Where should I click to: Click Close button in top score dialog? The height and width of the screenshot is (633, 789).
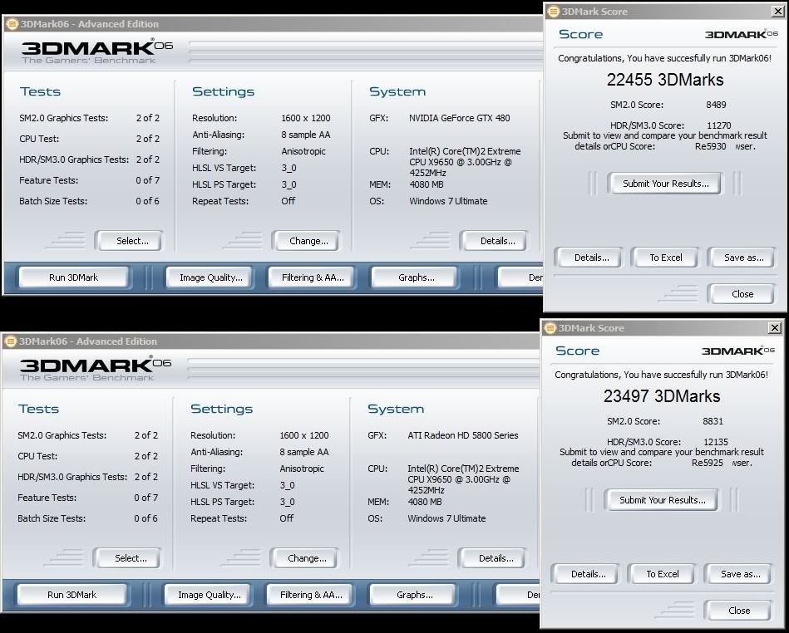741,293
